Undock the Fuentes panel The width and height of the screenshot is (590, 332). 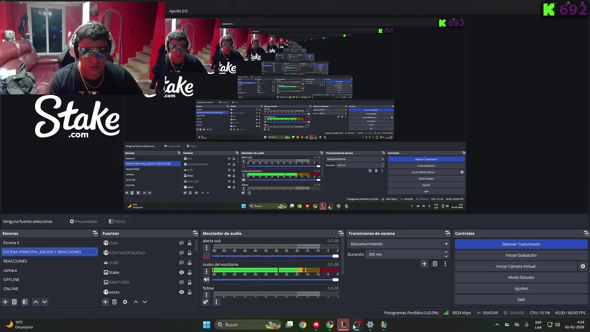pos(195,233)
